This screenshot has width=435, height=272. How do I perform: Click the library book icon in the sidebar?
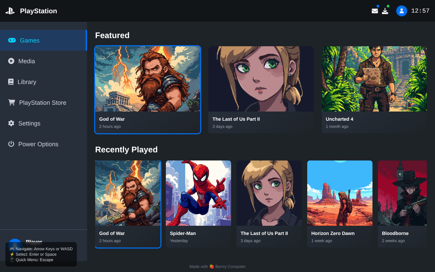[x=11, y=82]
